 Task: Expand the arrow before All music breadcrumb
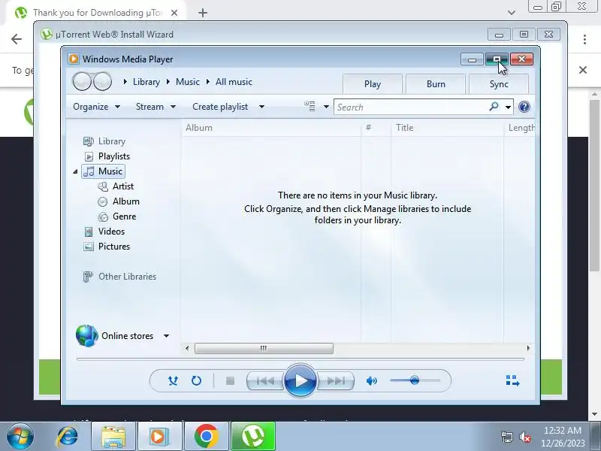coord(208,82)
